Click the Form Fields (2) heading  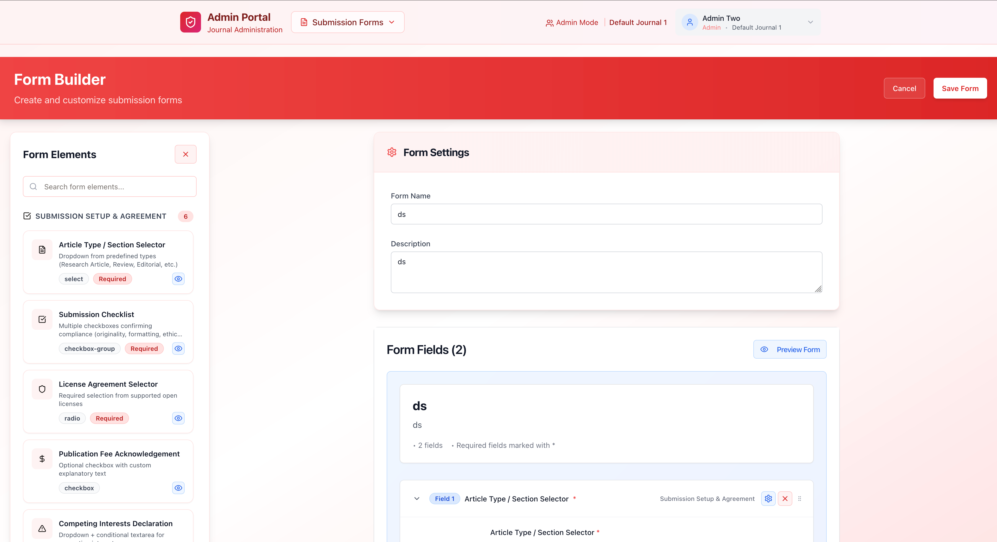(426, 350)
